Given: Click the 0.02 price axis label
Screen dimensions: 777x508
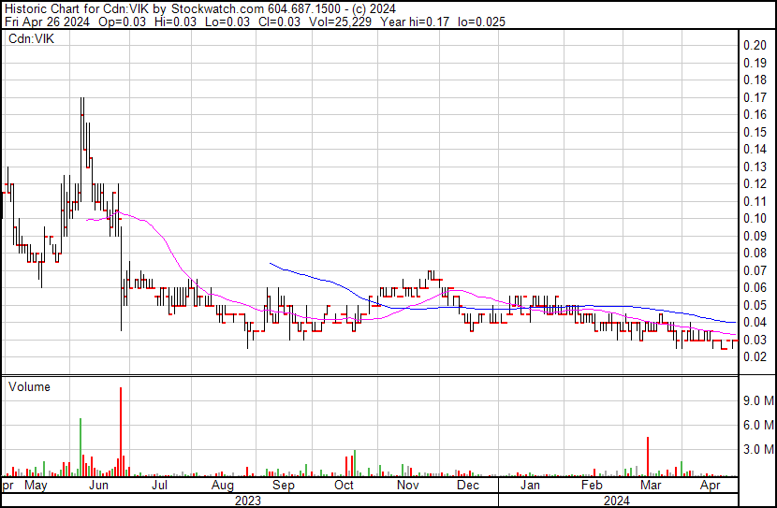Looking at the screenshot, I should 755,356.
